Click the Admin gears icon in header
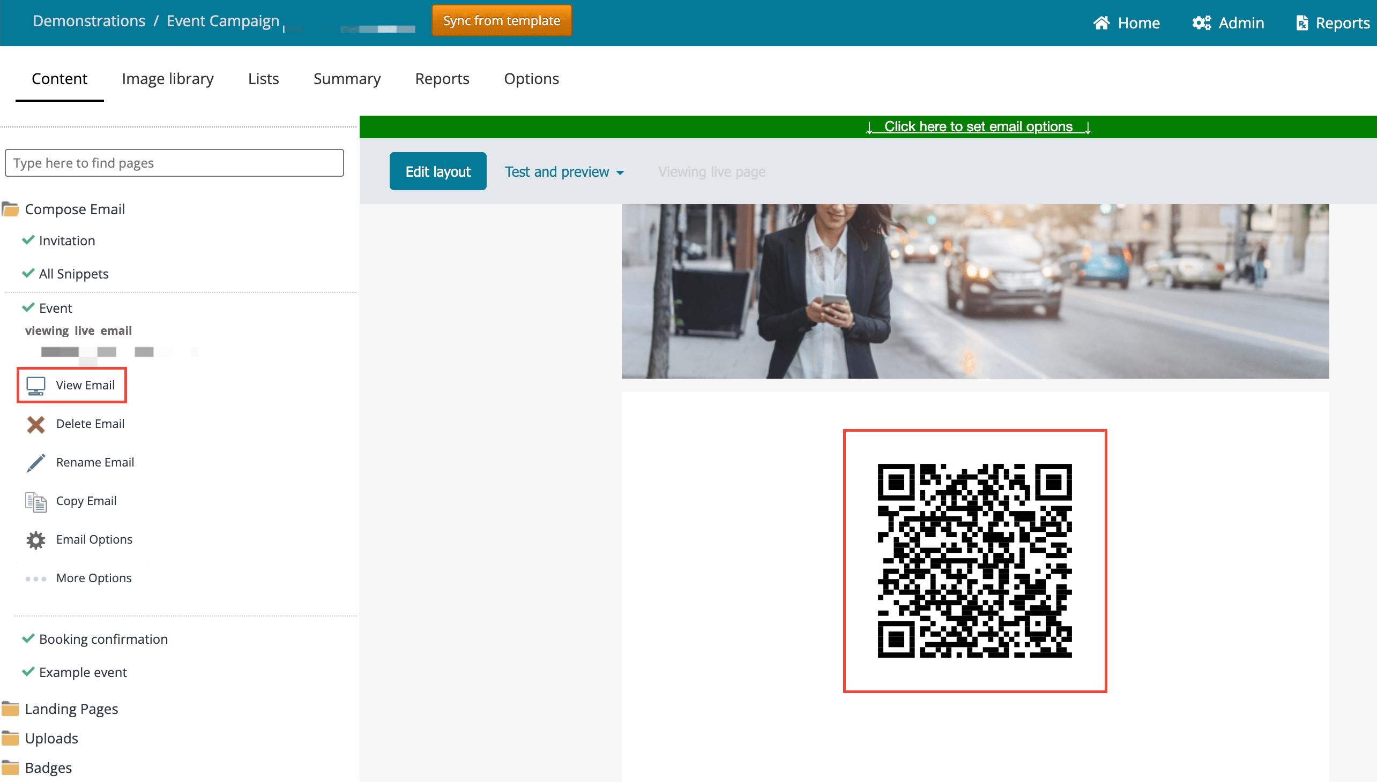1377x782 pixels. tap(1201, 22)
